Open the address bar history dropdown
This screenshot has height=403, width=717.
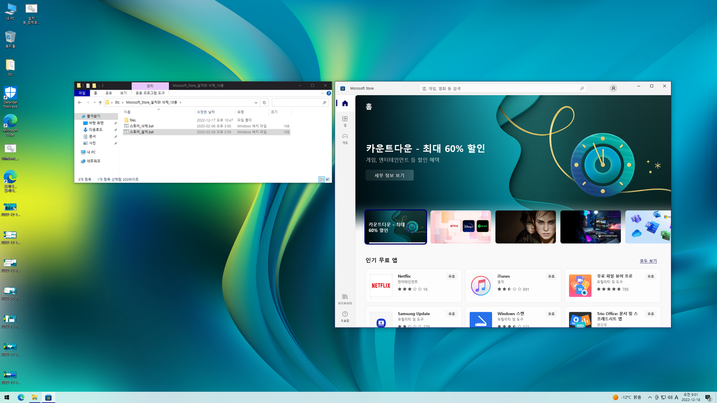(256, 102)
